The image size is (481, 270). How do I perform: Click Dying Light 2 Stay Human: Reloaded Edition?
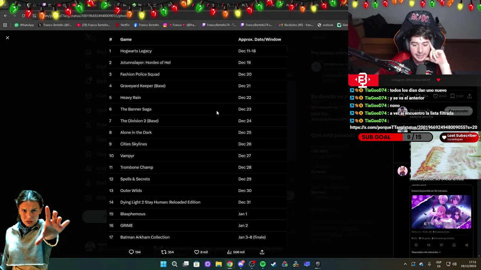(160, 202)
